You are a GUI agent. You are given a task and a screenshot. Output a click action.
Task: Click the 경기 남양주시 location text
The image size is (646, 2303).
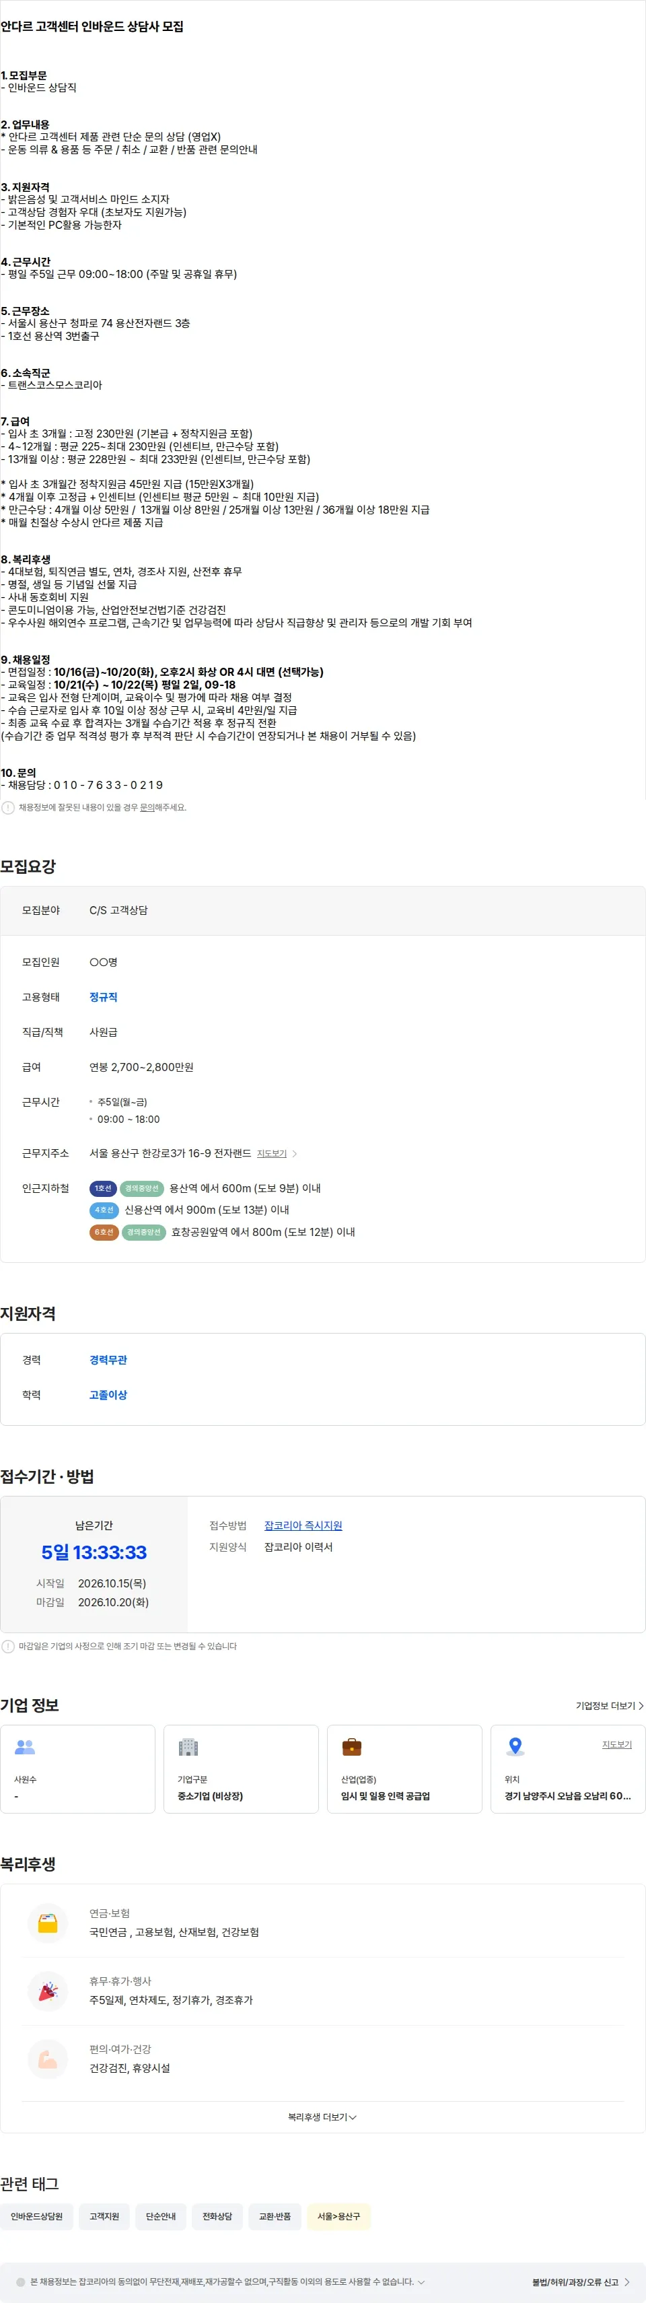coord(567,1796)
